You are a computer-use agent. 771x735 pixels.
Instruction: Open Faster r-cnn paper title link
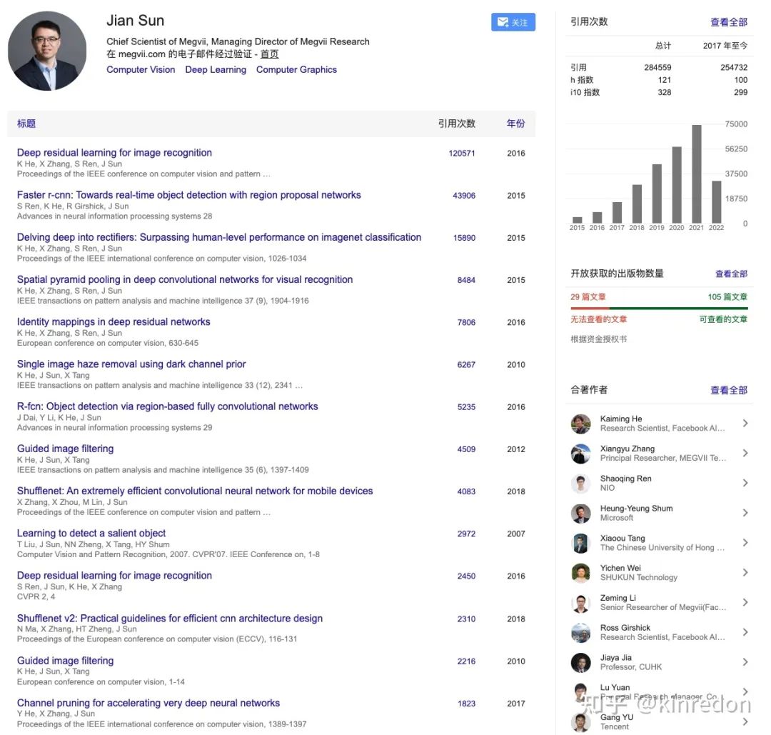pyautogui.click(x=188, y=195)
